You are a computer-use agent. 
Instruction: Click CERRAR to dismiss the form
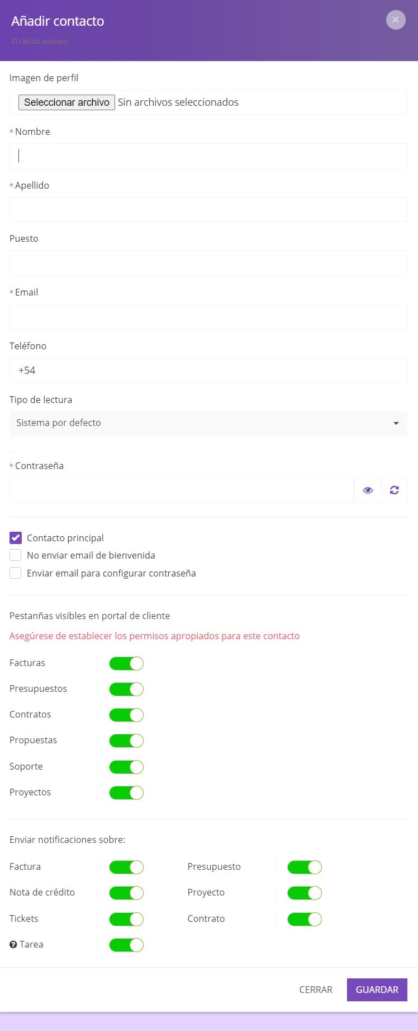click(316, 990)
